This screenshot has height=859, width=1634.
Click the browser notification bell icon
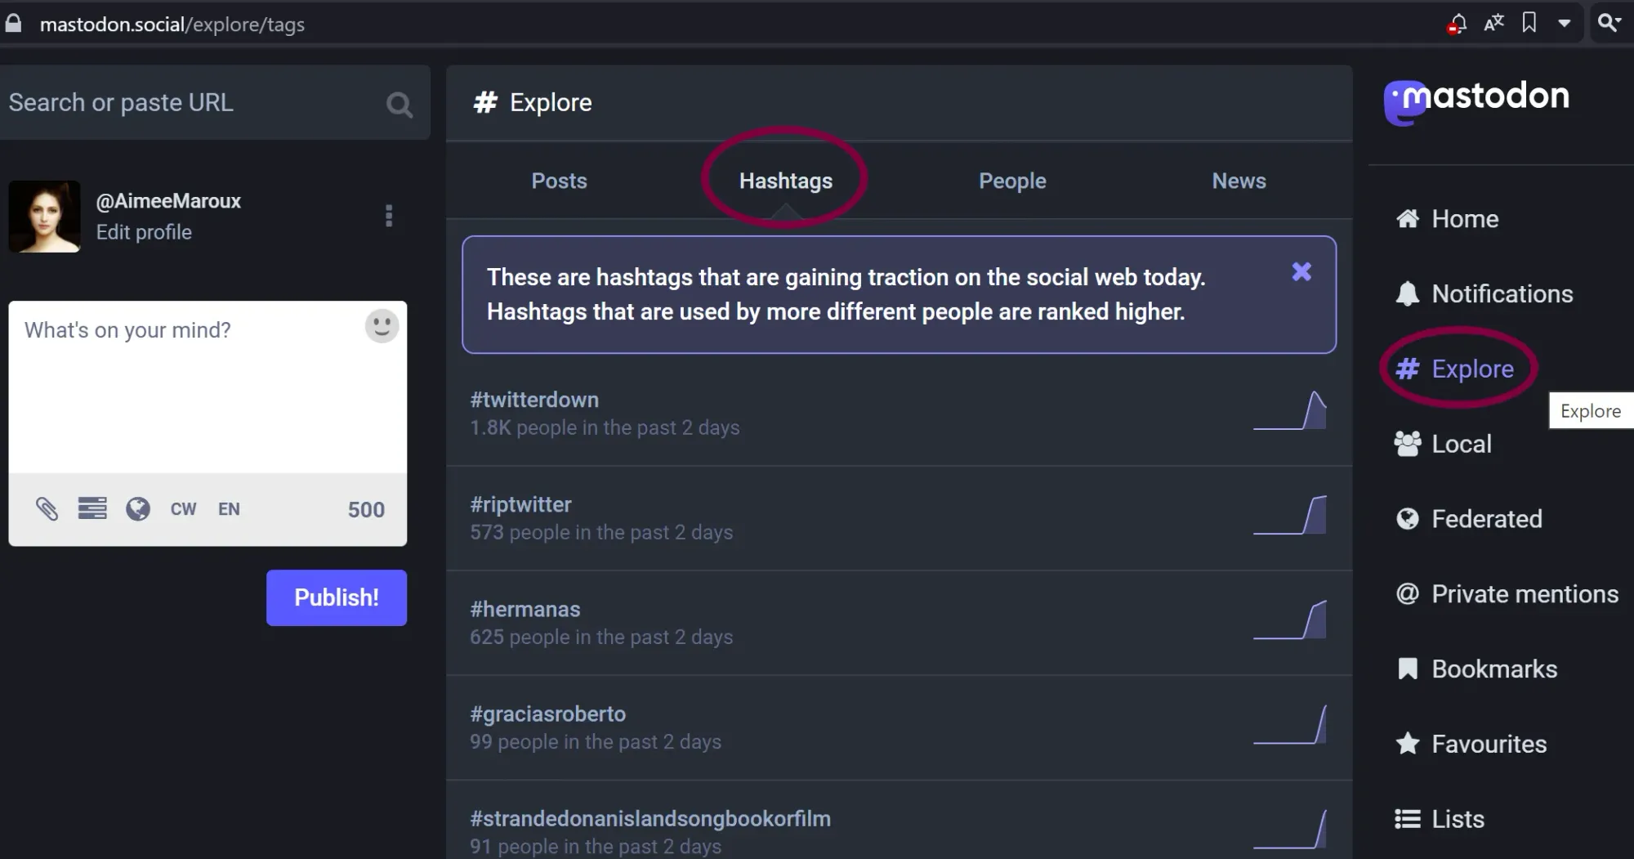pos(1457,24)
